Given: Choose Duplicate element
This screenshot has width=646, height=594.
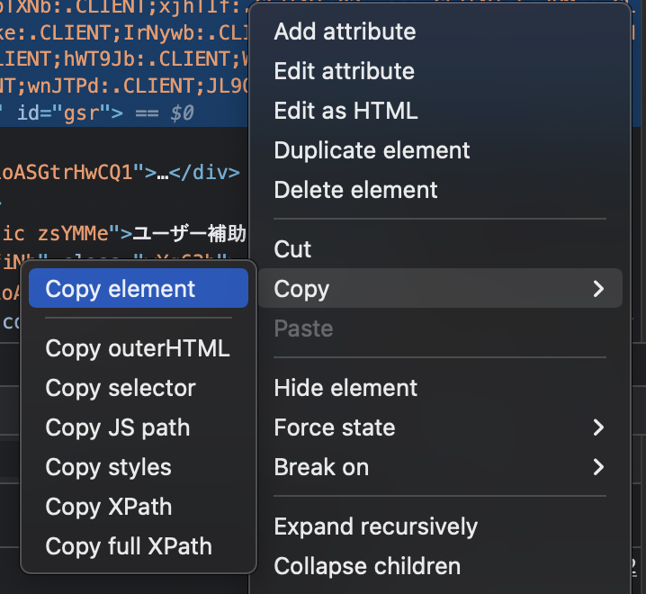Looking at the screenshot, I should (440, 150).
